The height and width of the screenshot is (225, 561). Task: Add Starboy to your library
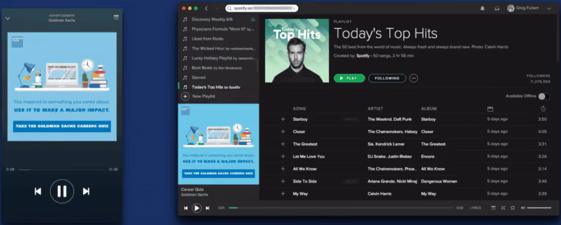[283, 119]
